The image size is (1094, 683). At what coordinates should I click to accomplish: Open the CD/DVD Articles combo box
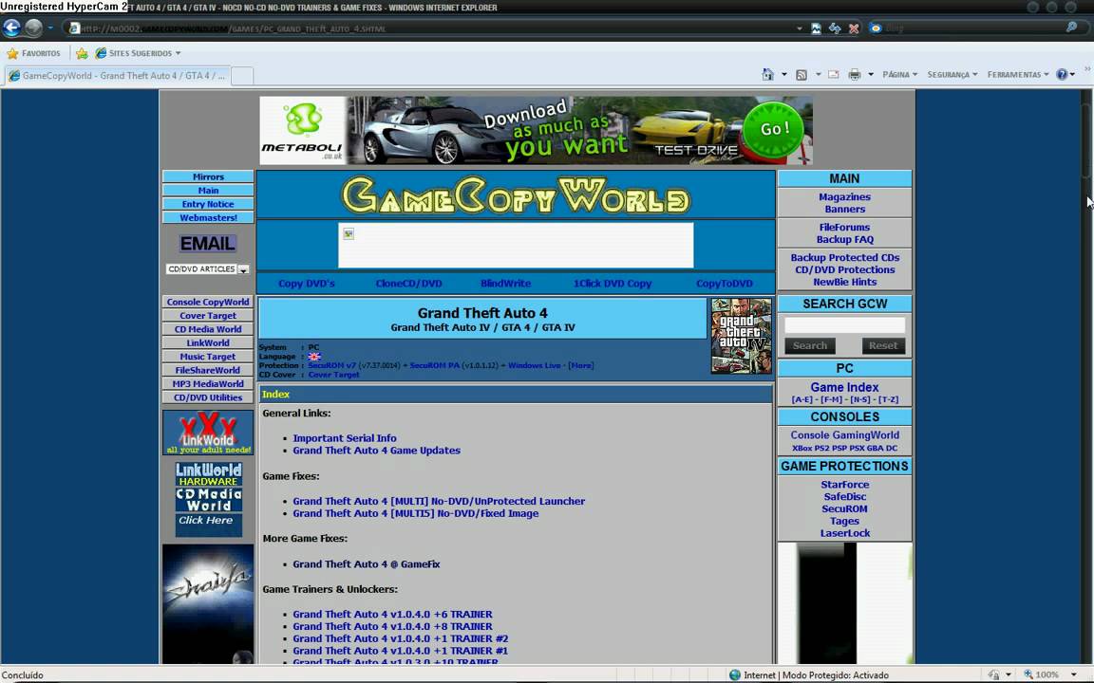tap(208, 269)
